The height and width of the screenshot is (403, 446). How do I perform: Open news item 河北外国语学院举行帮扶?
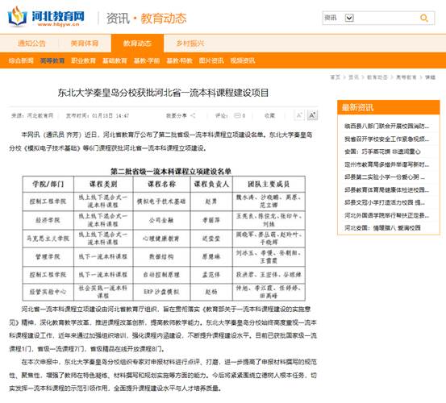(386, 215)
